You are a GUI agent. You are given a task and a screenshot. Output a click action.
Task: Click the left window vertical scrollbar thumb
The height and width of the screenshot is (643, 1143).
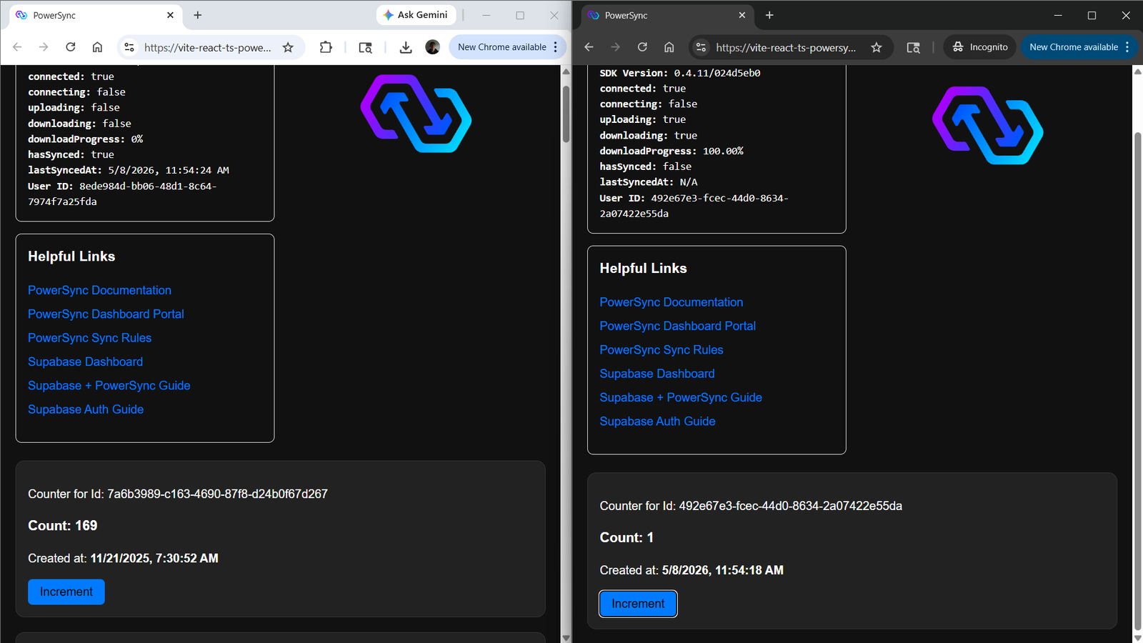pyautogui.click(x=566, y=114)
